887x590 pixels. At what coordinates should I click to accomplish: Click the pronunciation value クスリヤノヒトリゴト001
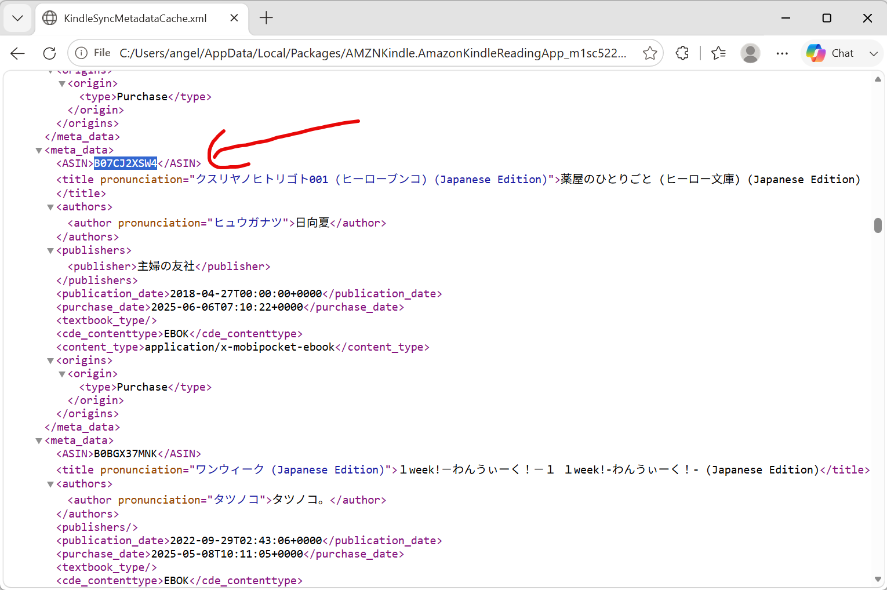(x=262, y=179)
